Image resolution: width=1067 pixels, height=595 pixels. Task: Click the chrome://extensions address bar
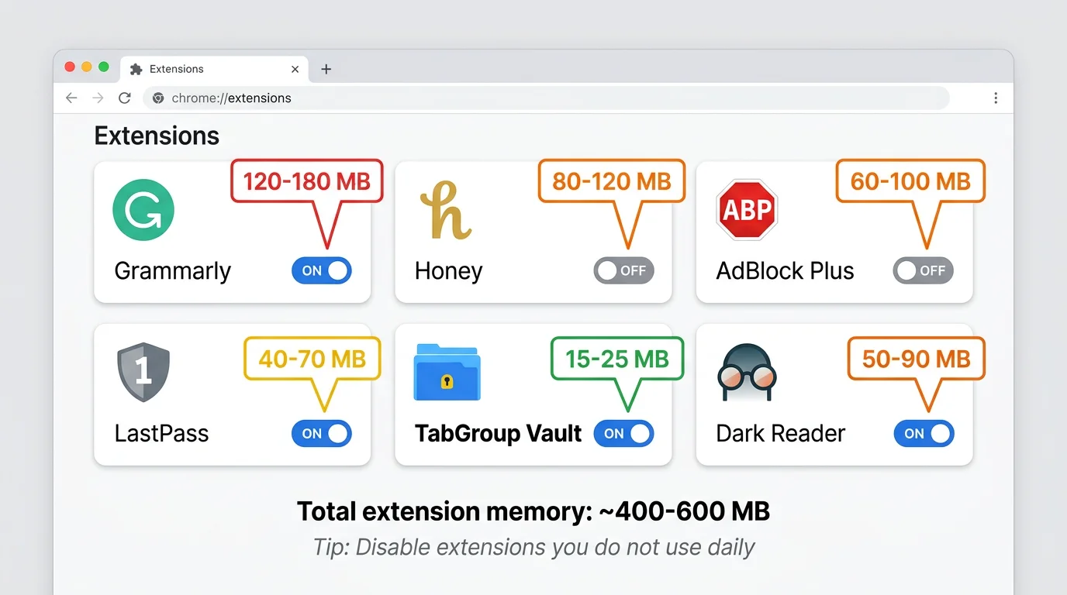pyautogui.click(x=543, y=98)
